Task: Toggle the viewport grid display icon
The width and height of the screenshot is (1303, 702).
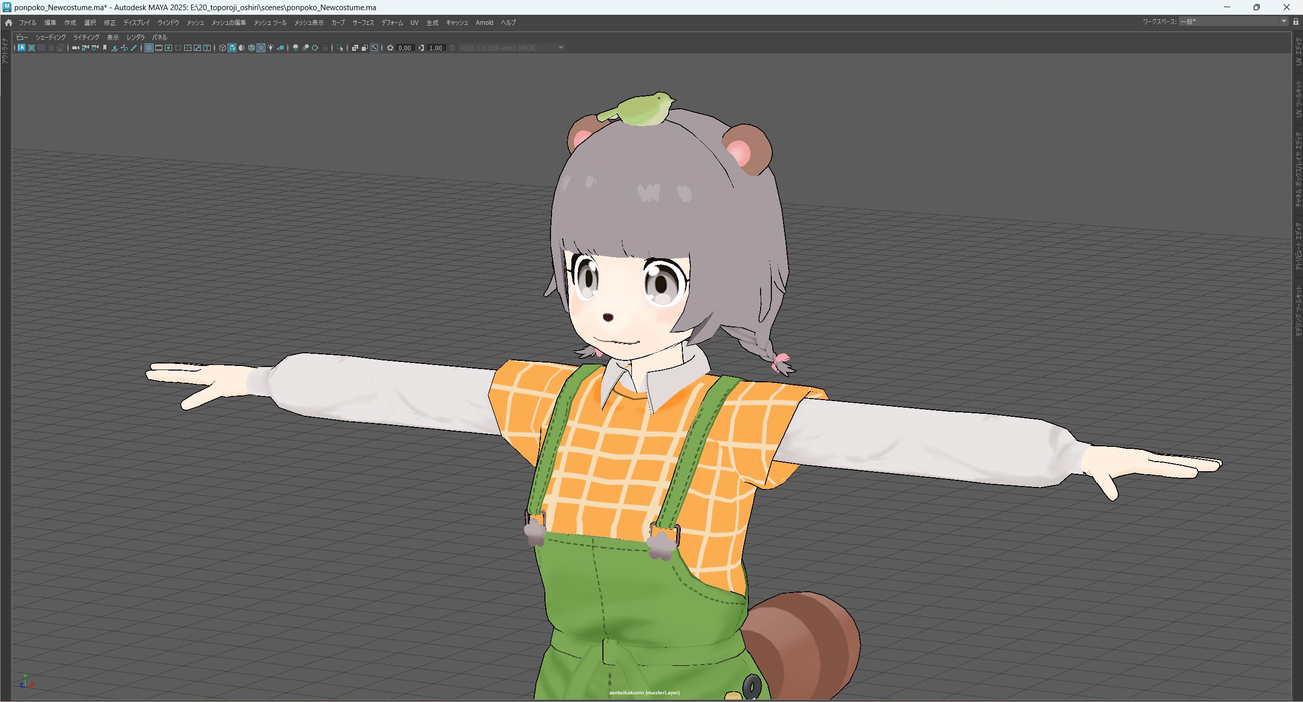Action: [149, 48]
